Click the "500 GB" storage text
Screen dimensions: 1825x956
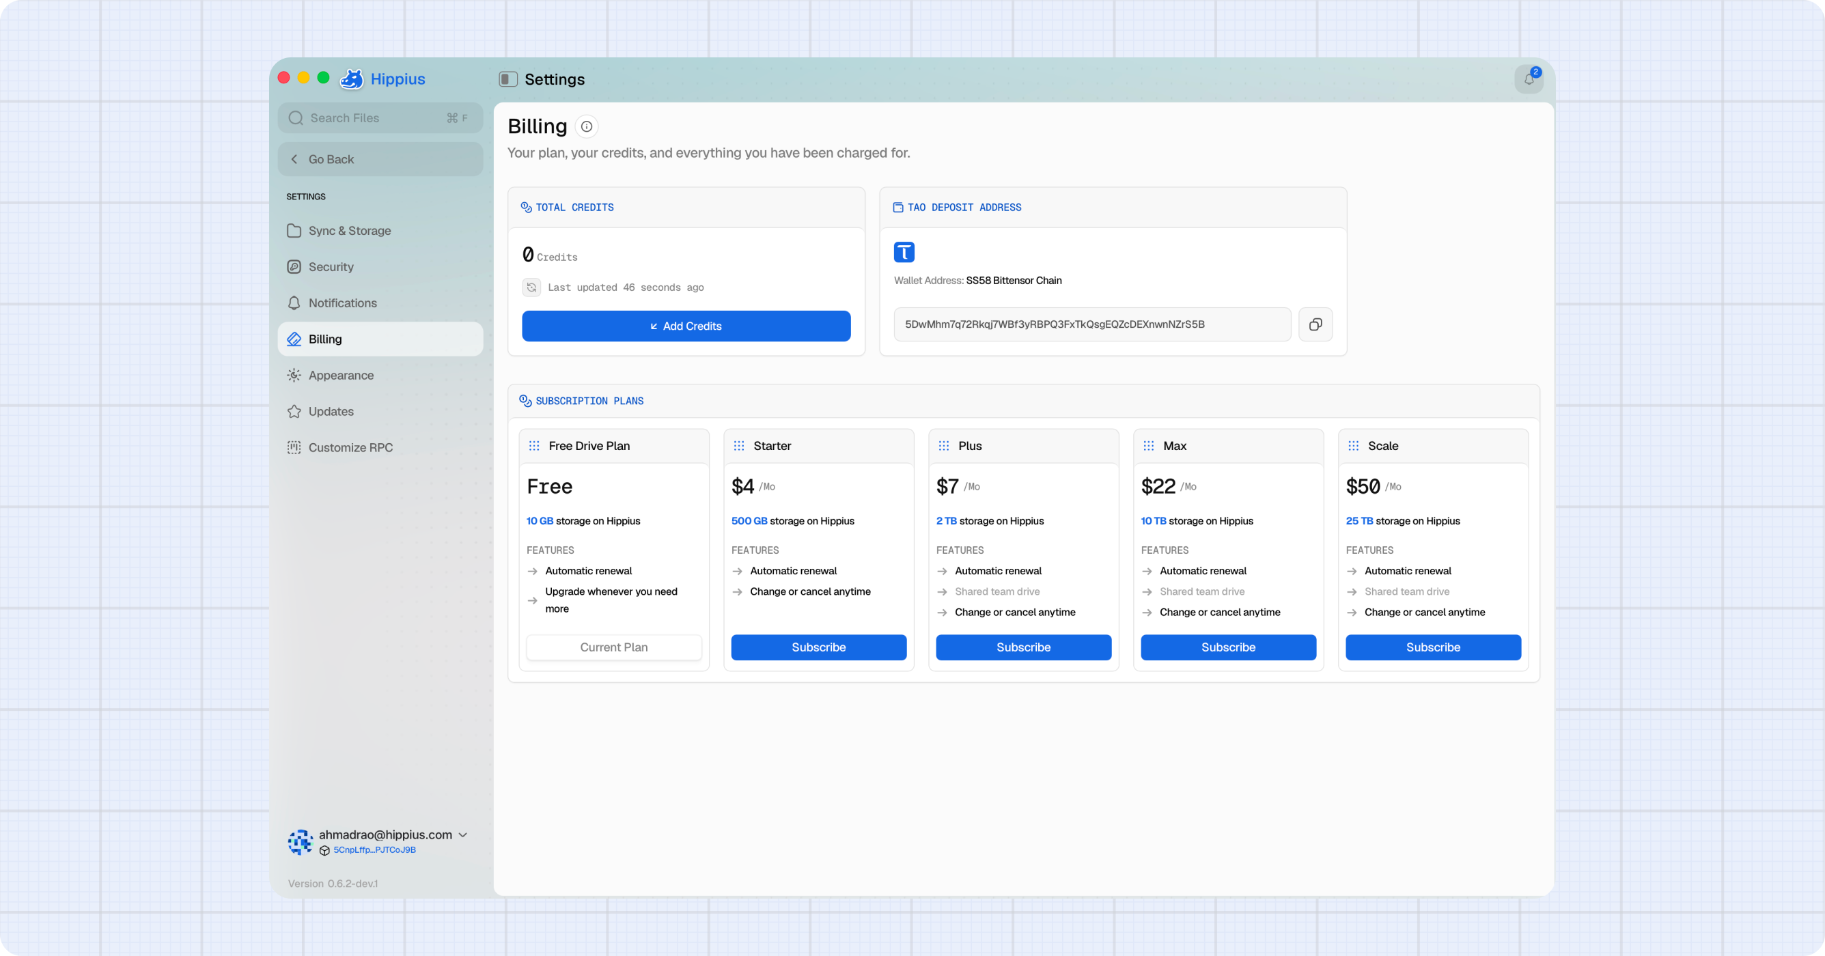(749, 521)
